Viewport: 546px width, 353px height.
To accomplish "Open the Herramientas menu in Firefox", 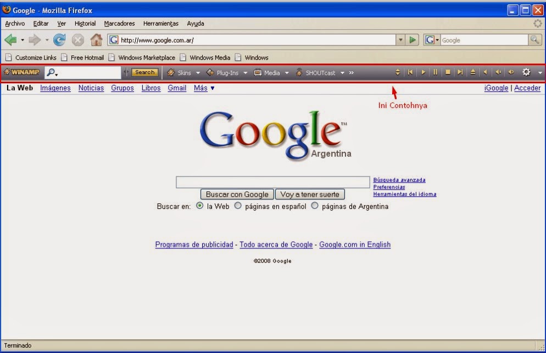I will [x=160, y=24].
